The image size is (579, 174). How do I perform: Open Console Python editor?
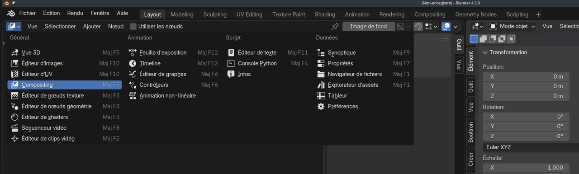click(267, 63)
